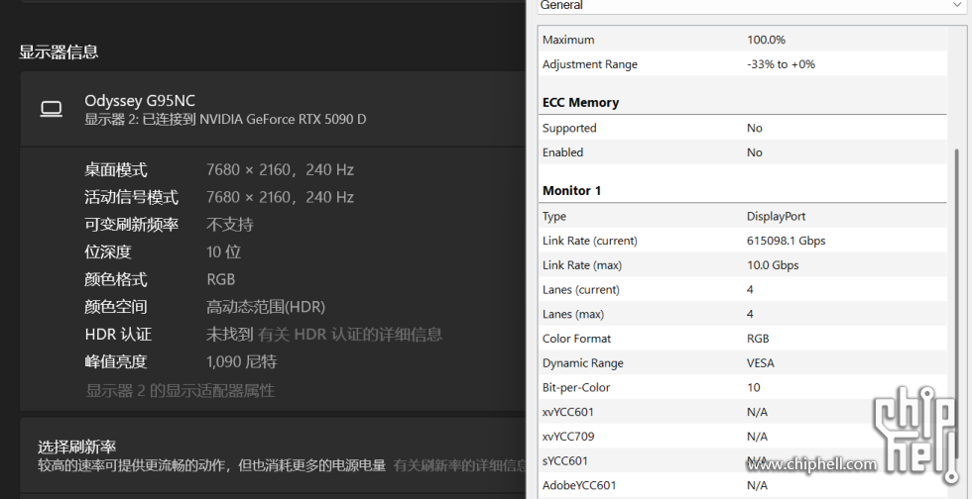Click the peak brightness value 1,090 尼特

pos(241,361)
